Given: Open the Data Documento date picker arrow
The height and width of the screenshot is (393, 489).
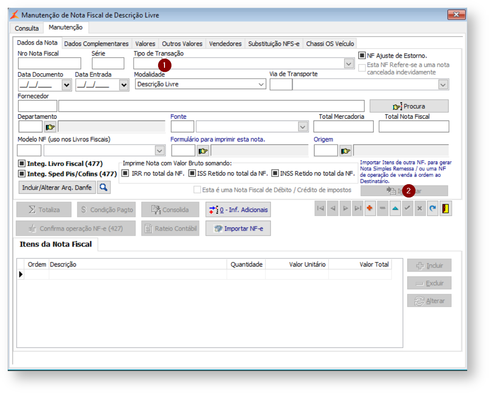Looking at the screenshot, I should pos(67,85).
